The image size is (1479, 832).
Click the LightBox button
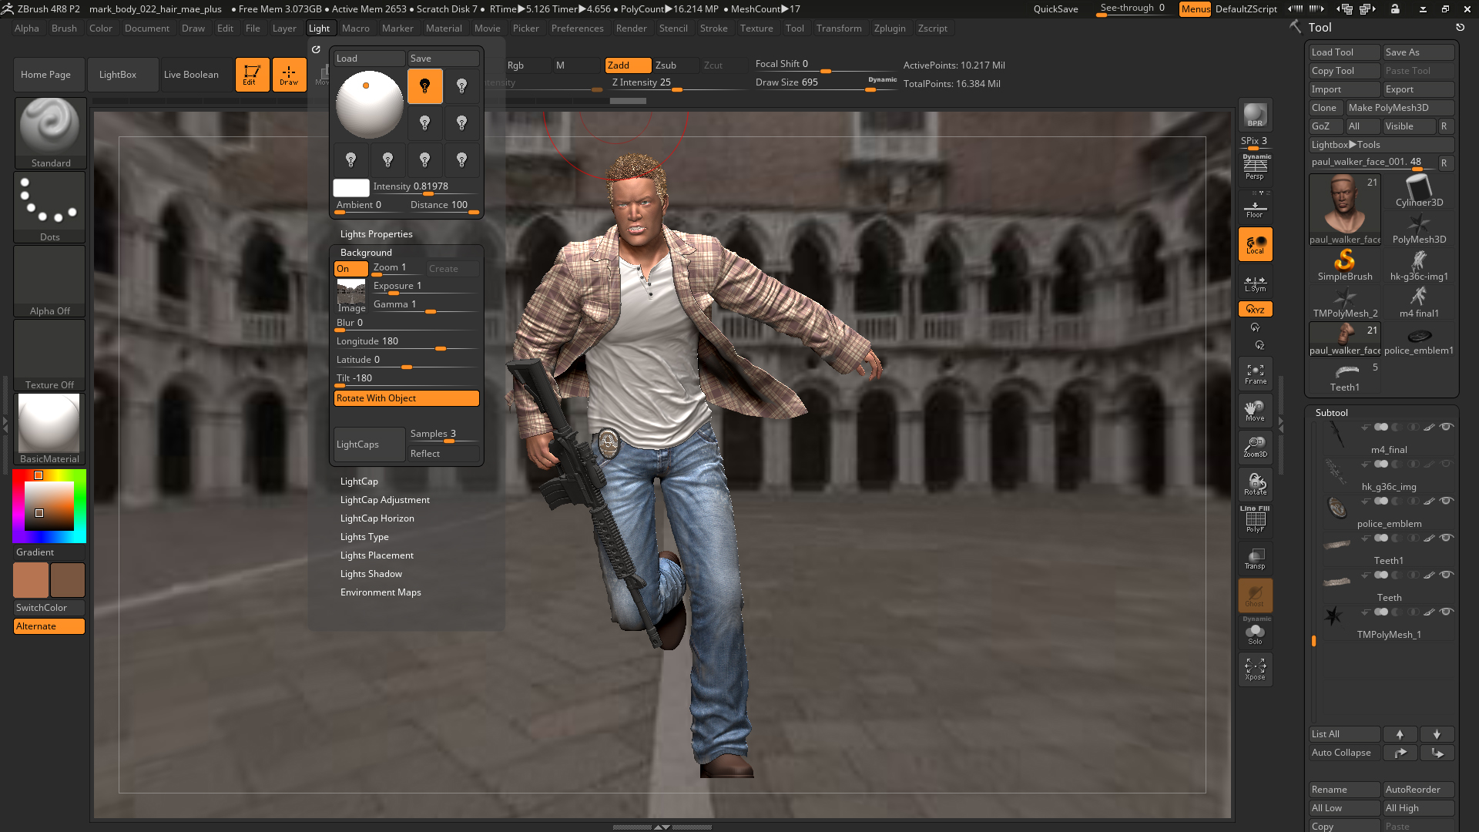(x=123, y=75)
